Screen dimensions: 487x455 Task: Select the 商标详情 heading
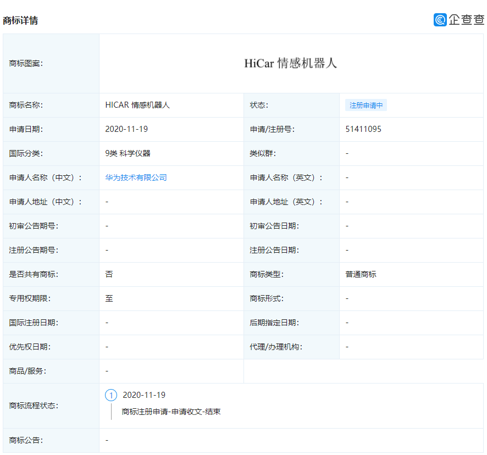[x=20, y=20]
